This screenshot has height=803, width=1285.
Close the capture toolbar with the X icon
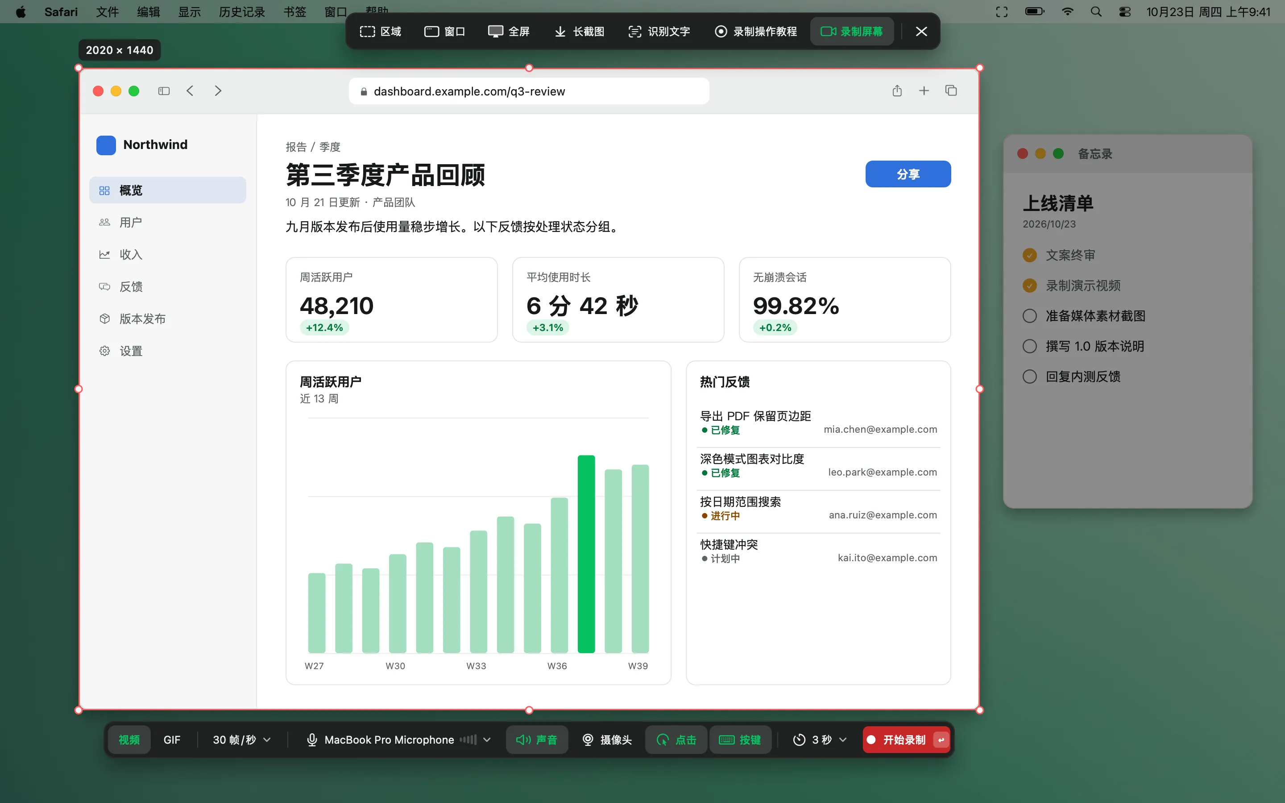pyautogui.click(x=921, y=31)
